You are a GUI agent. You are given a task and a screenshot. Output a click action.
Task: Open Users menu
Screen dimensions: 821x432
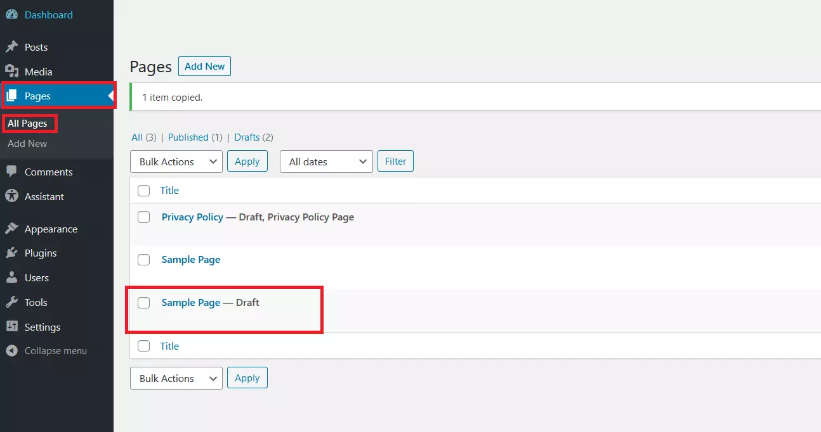pos(37,277)
